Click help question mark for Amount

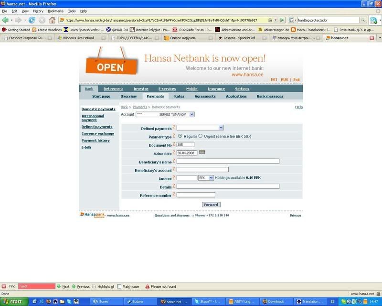[x=174, y=177]
